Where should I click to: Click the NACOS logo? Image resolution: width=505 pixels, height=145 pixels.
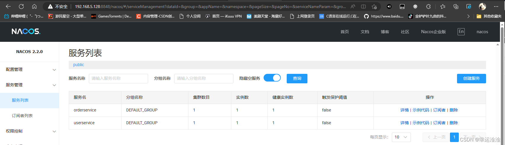pyautogui.click(x=26, y=31)
